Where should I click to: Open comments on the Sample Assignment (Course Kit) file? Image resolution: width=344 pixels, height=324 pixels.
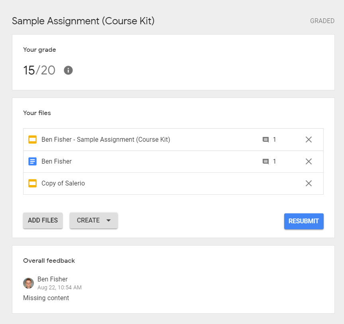point(266,140)
